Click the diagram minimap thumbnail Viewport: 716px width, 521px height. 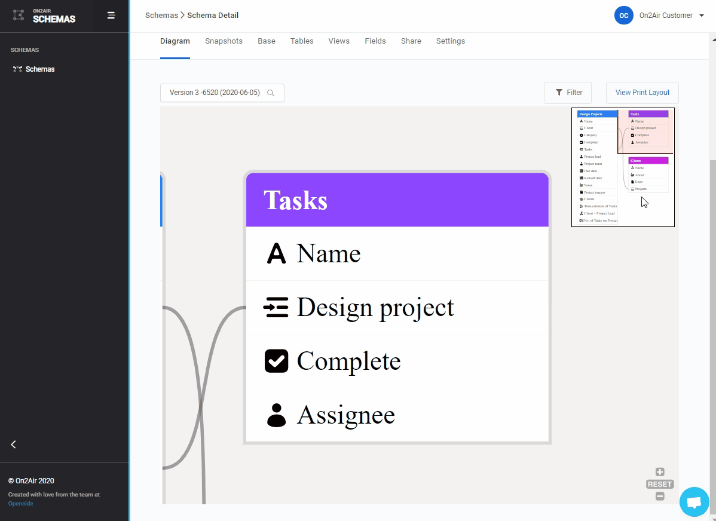click(x=623, y=167)
